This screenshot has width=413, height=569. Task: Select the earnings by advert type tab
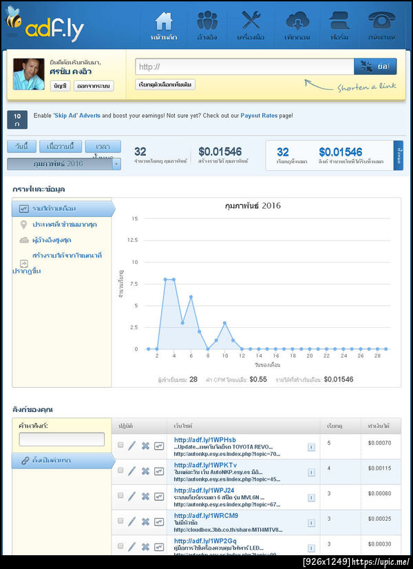pyautogui.click(x=57, y=263)
